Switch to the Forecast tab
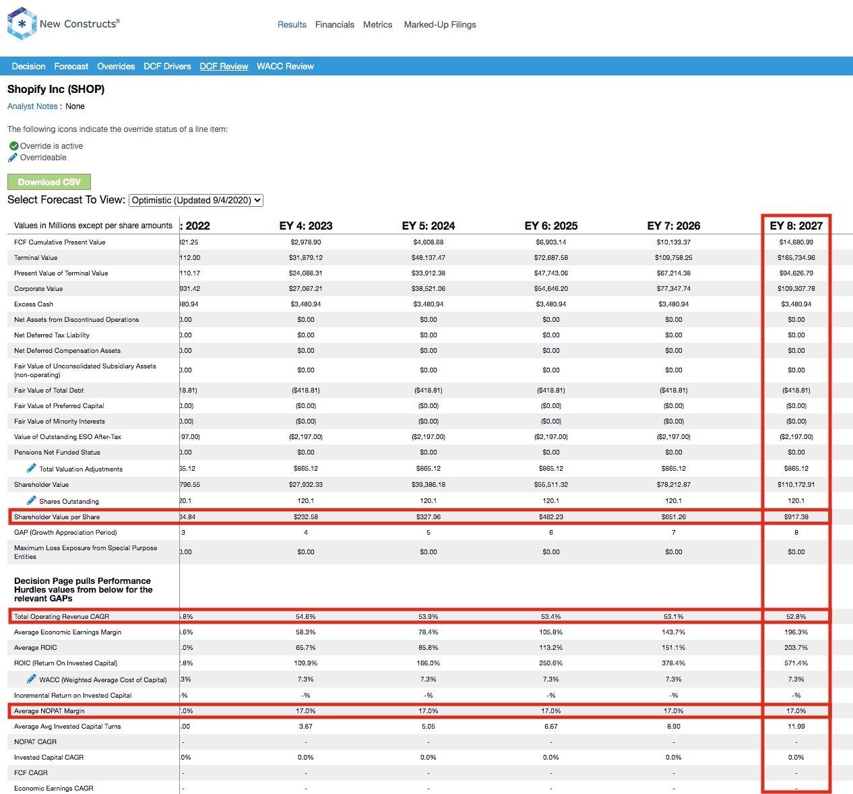The width and height of the screenshot is (853, 794). (71, 66)
